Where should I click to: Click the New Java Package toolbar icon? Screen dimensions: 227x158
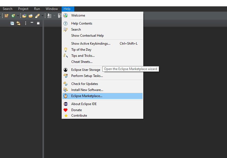6,16
